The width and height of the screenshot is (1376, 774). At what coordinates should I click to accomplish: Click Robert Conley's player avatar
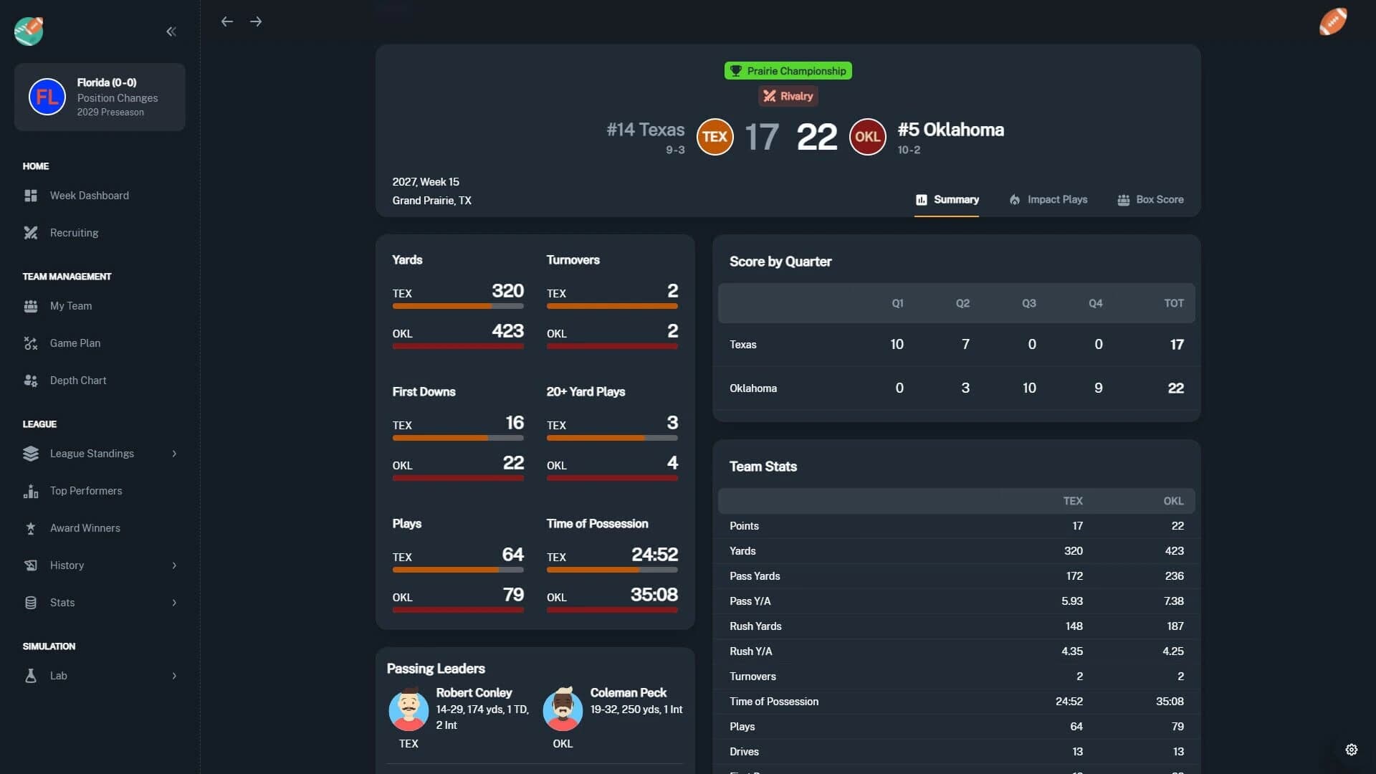(409, 709)
